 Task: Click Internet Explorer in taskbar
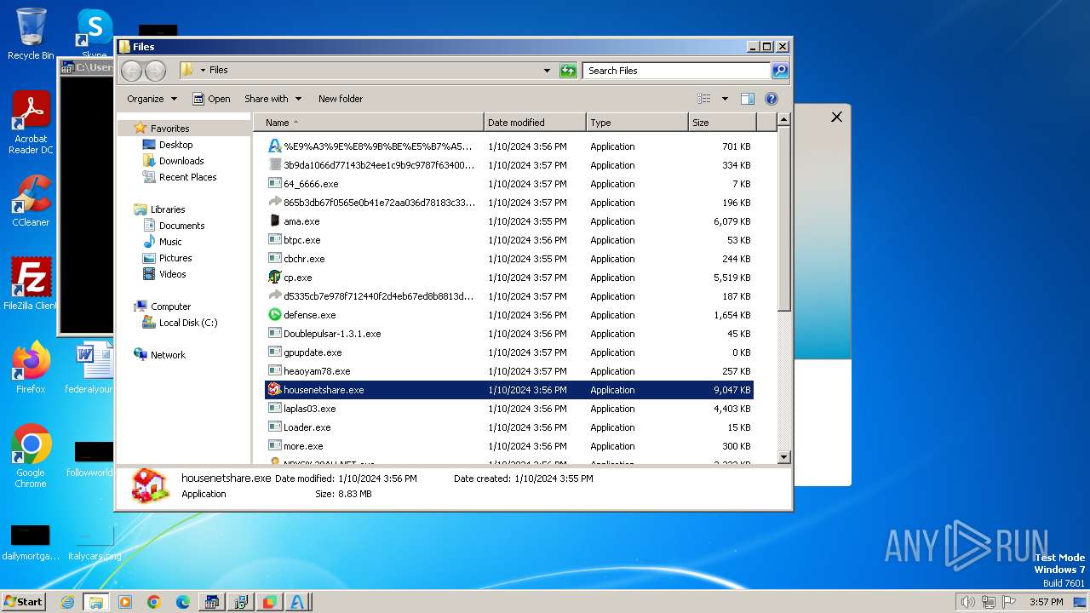coord(67,602)
